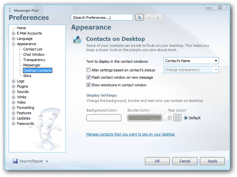The height and width of the screenshot is (177, 237).
Task: Click the forward navigation arrow button
Action: (158, 18)
